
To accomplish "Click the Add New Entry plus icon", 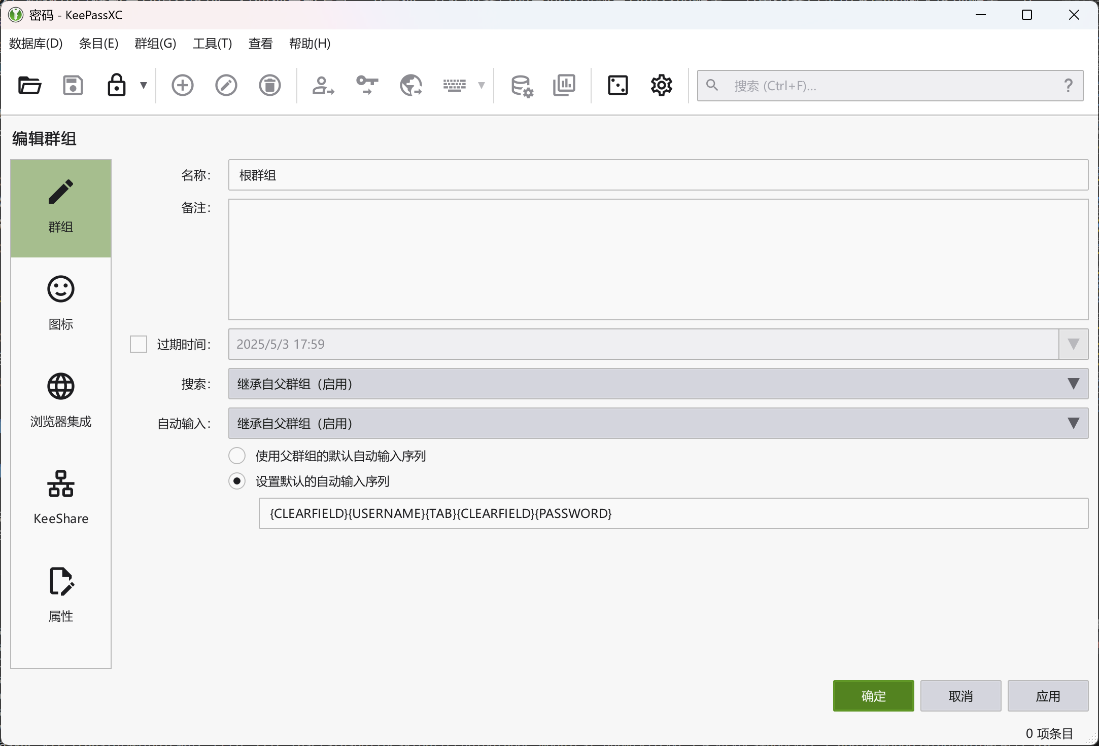I will point(183,85).
